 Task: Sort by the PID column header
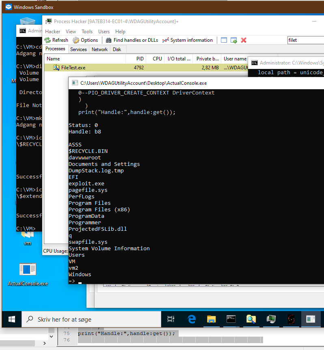(x=136, y=59)
